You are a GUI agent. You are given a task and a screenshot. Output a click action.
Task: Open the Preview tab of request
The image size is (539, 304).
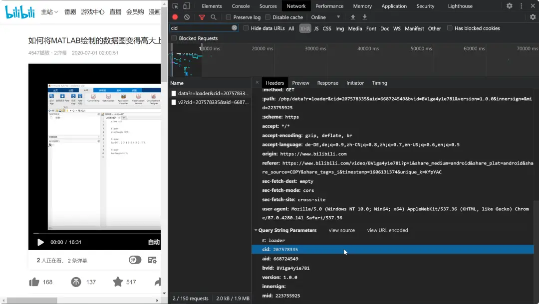[x=300, y=83]
